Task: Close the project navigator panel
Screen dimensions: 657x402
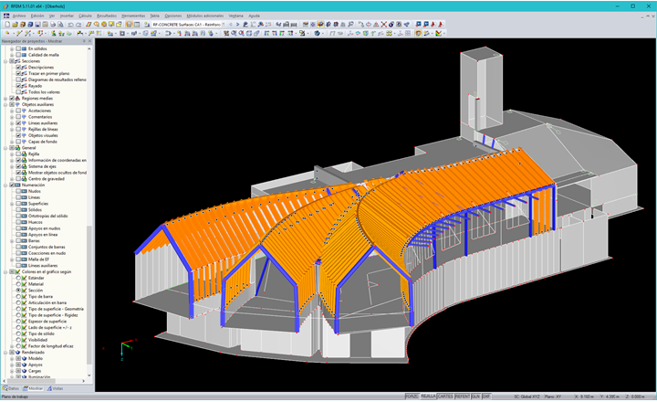Action: (89, 41)
